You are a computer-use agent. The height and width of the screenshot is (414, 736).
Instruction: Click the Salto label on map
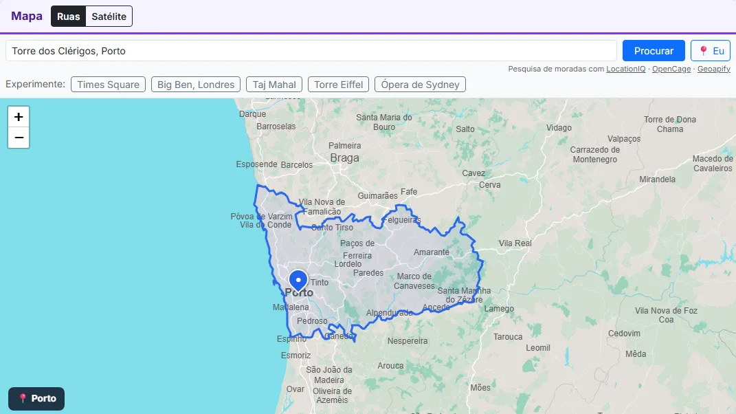pos(465,129)
